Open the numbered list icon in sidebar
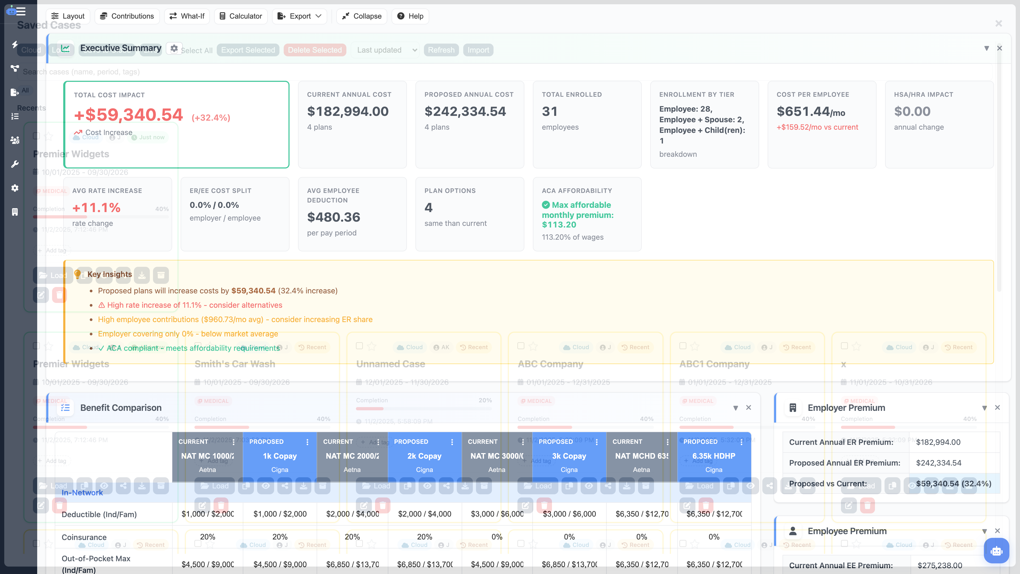This screenshot has height=574, width=1020. click(x=15, y=116)
